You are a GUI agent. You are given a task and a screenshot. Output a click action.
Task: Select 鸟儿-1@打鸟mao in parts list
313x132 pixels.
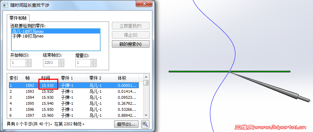click(56, 31)
